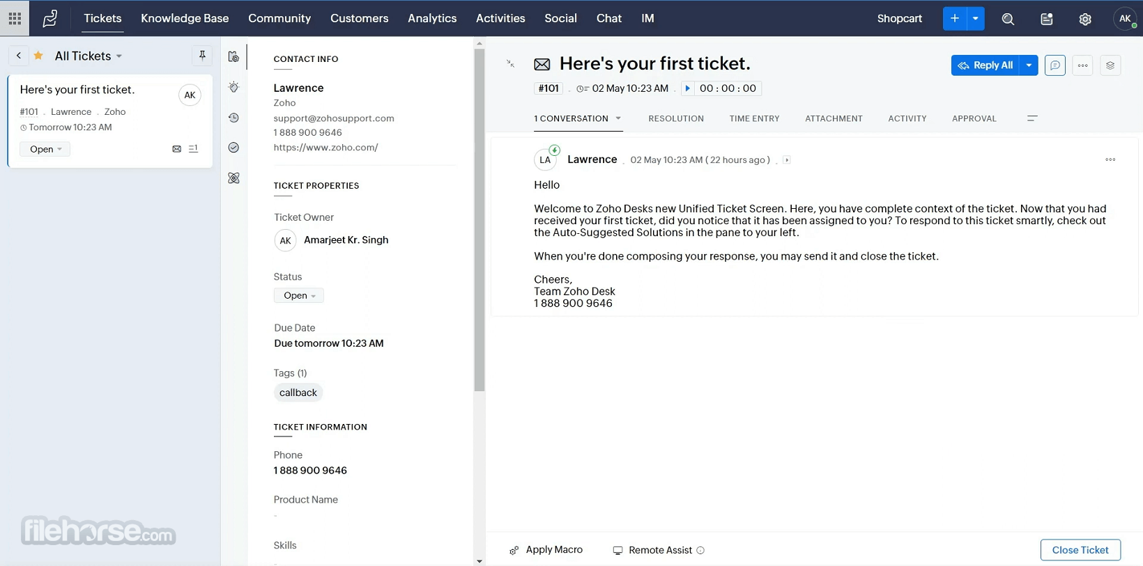1143x566 pixels.
Task: Switch to the Activity tab
Action: tap(907, 118)
